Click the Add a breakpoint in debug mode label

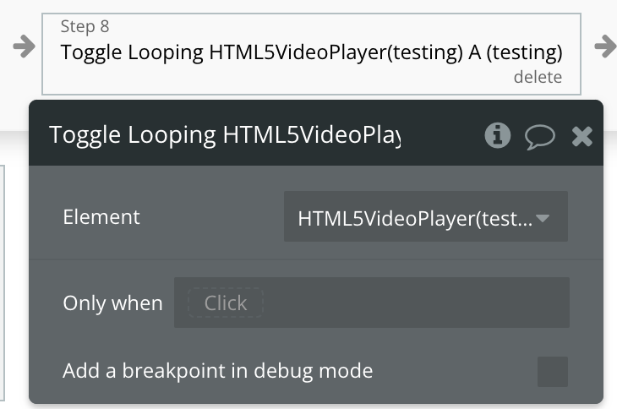pos(217,371)
